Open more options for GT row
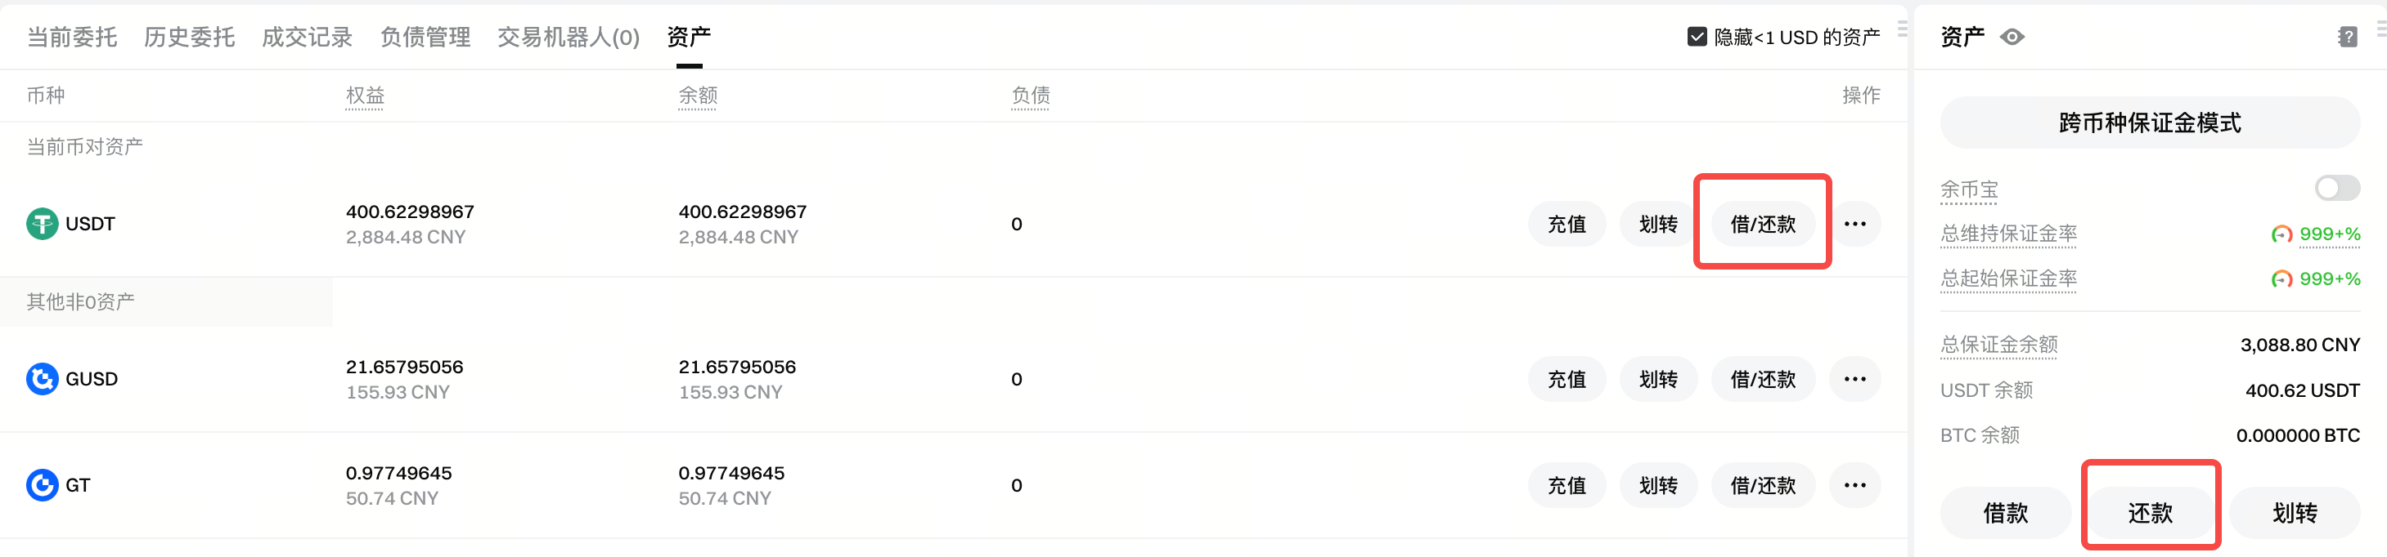This screenshot has width=2387, height=557. pyautogui.click(x=1854, y=486)
